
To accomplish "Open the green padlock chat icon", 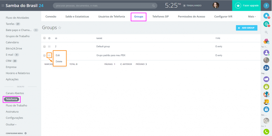I will point(266,86).
